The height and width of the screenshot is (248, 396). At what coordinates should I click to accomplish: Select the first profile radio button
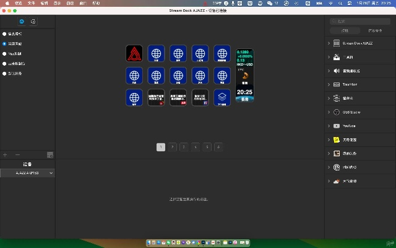click(x=4, y=33)
